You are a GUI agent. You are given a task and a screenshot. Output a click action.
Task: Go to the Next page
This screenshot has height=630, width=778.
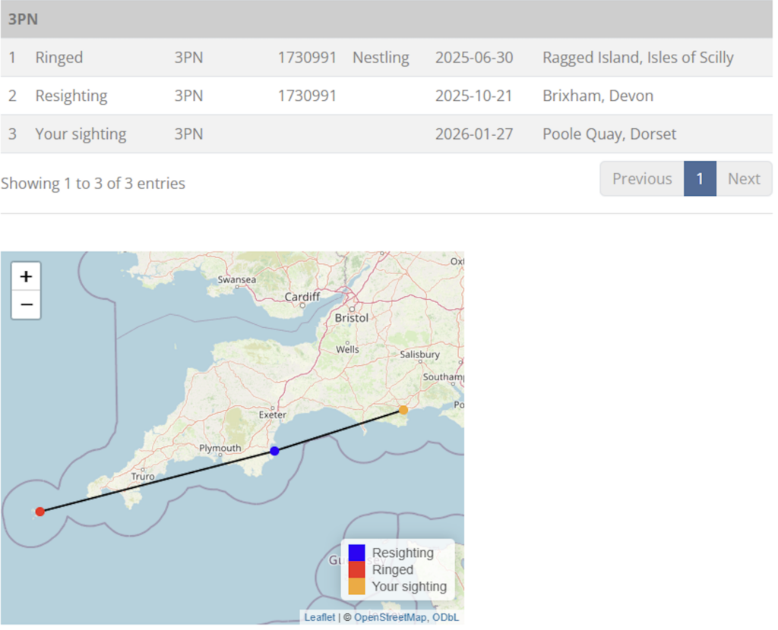(x=743, y=179)
